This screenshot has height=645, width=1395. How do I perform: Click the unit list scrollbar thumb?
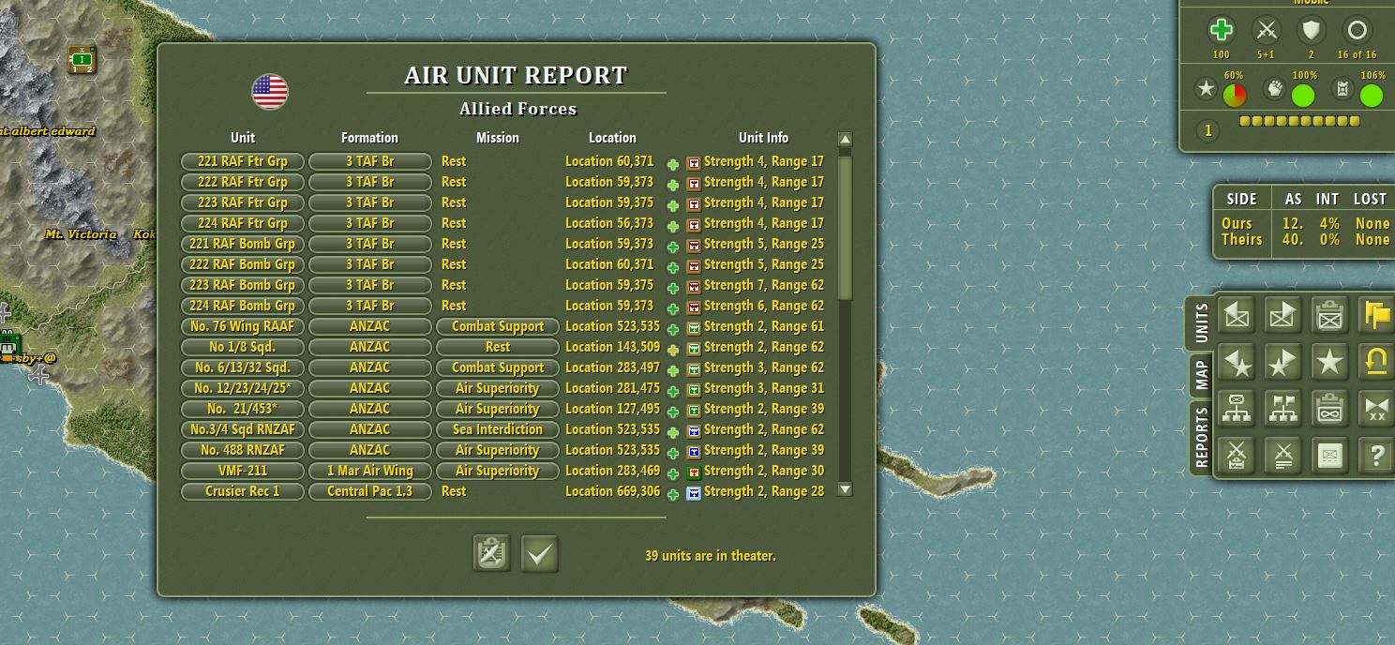(x=845, y=228)
